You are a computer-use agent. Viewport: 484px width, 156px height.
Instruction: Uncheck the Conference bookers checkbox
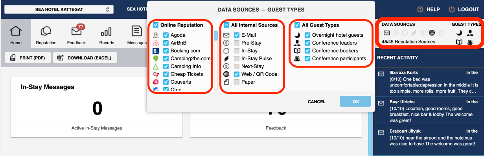(307, 51)
